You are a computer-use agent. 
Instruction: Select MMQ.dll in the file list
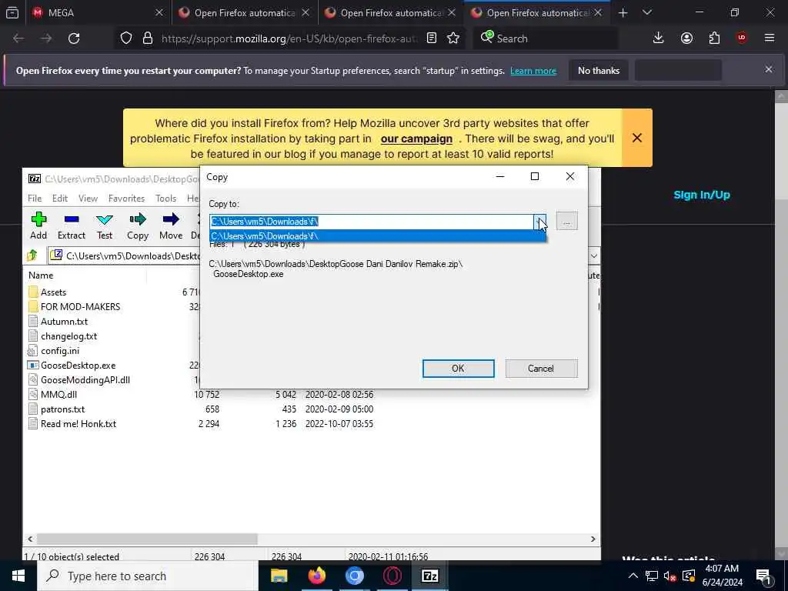point(58,395)
